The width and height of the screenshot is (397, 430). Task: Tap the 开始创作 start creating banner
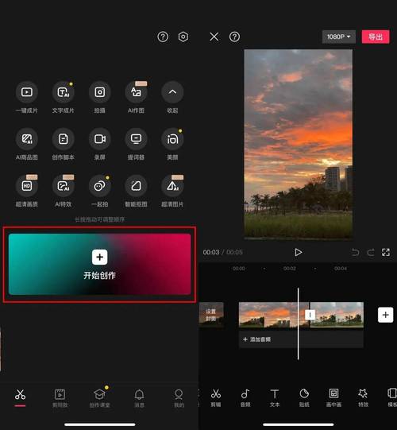click(100, 265)
